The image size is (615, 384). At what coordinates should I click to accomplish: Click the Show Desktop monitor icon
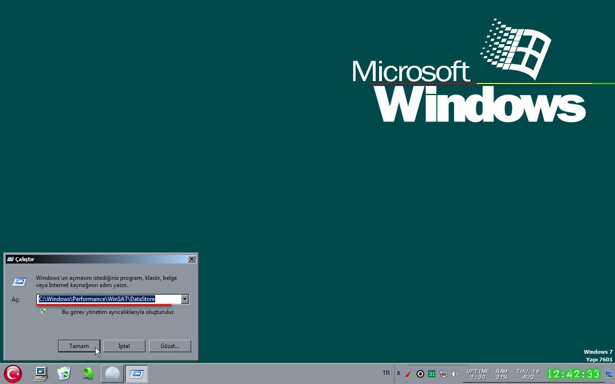coord(609,374)
